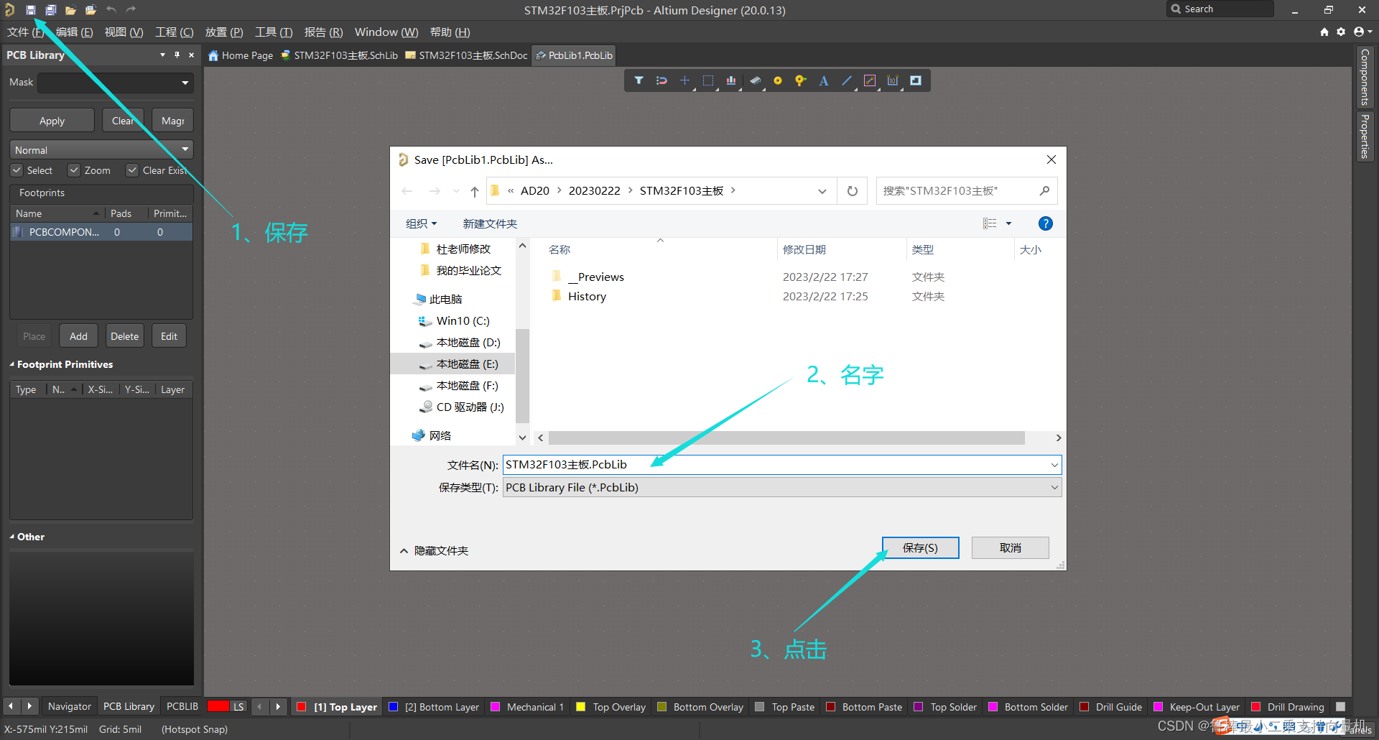The image size is (1379, 740).
Task: Click the file name input field
Action: tap(776, 465)
